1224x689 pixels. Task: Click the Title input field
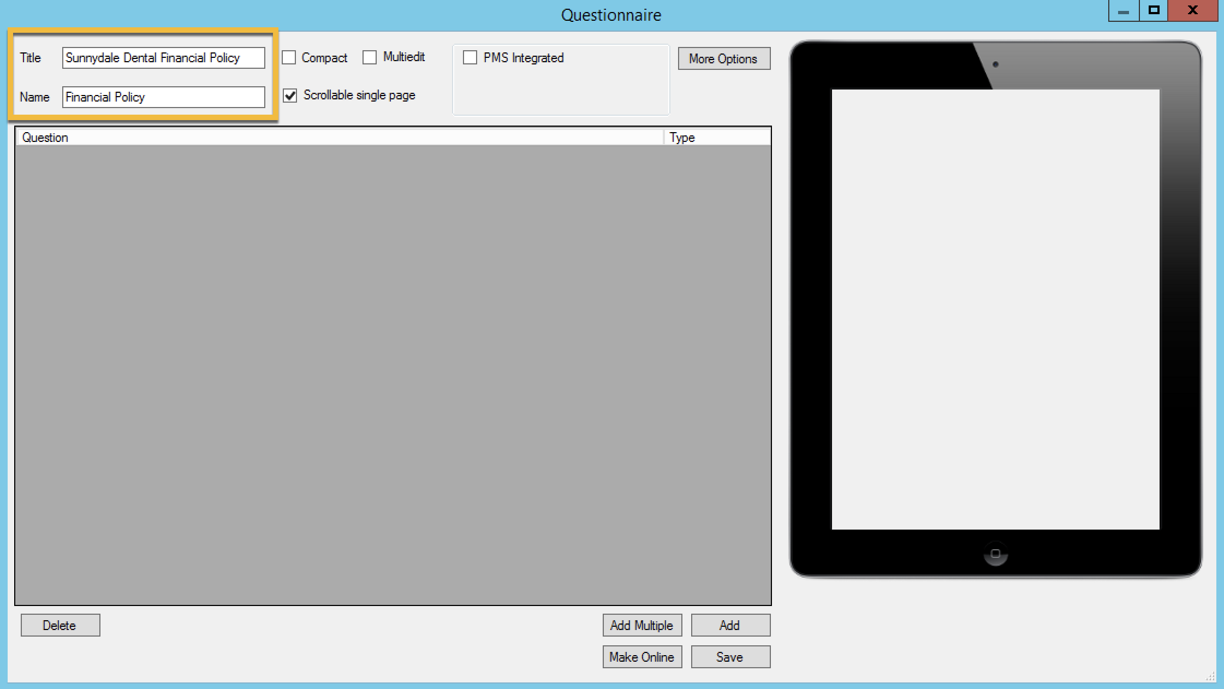click(x=163, y=58)
